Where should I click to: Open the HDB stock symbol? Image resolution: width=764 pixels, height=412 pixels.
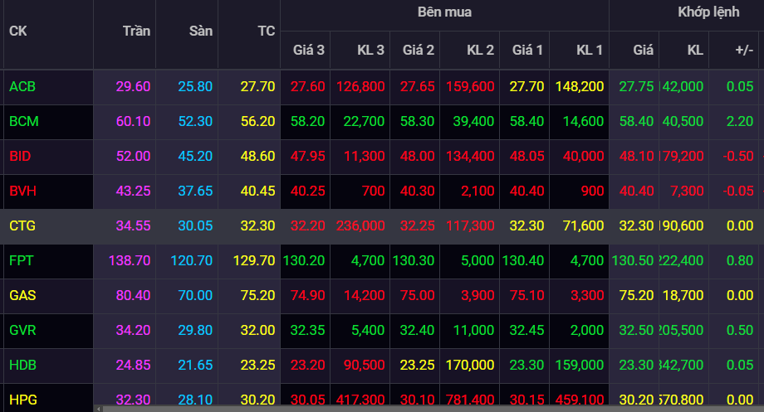(x=23, y=365)
